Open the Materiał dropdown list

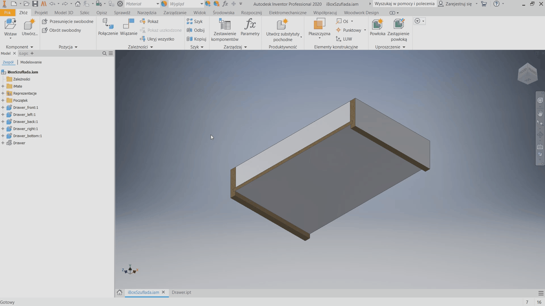[158, 4]
